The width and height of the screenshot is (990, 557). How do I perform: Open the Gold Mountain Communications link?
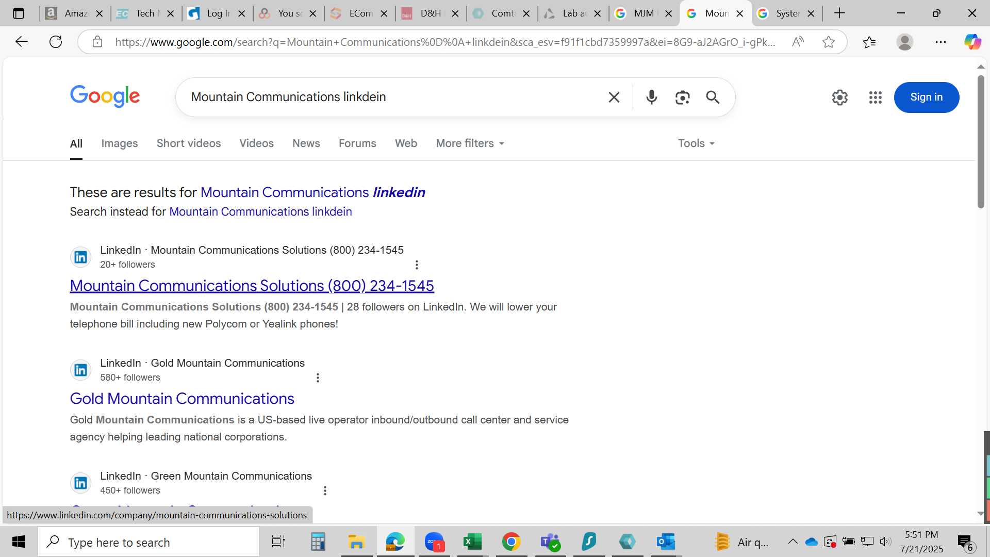tap(182, 399)
